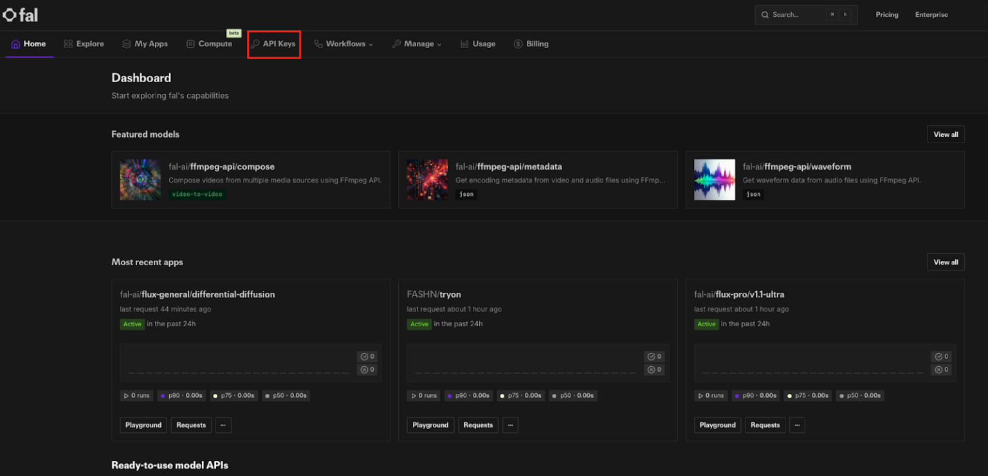988x476 pixels.
Task: Open the FASHN/tryon app
Action: [434, 294]
